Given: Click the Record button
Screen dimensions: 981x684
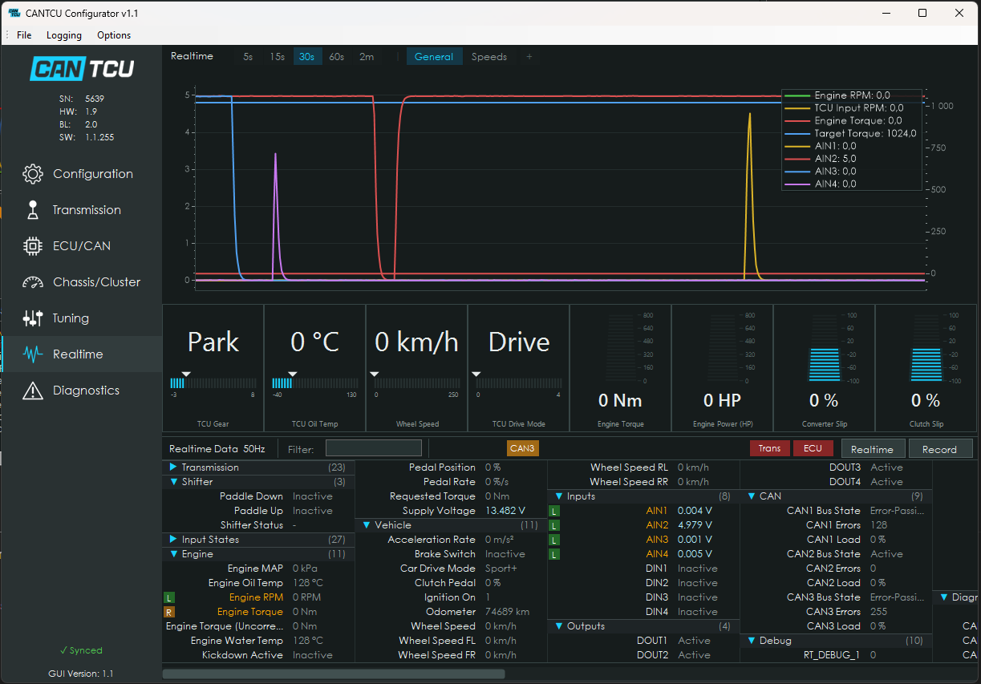Looking at the screenshot, I should point(939,449).
